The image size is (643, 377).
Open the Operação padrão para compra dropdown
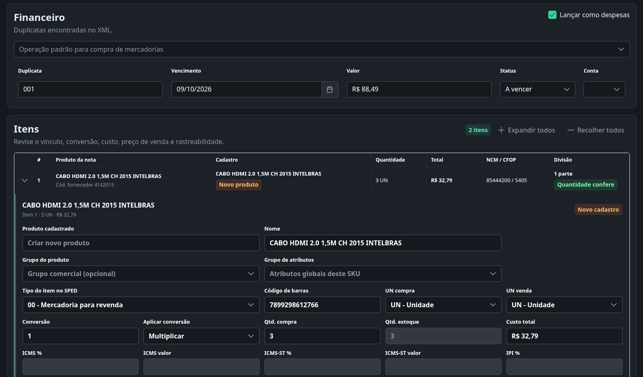tap(321, 49)
